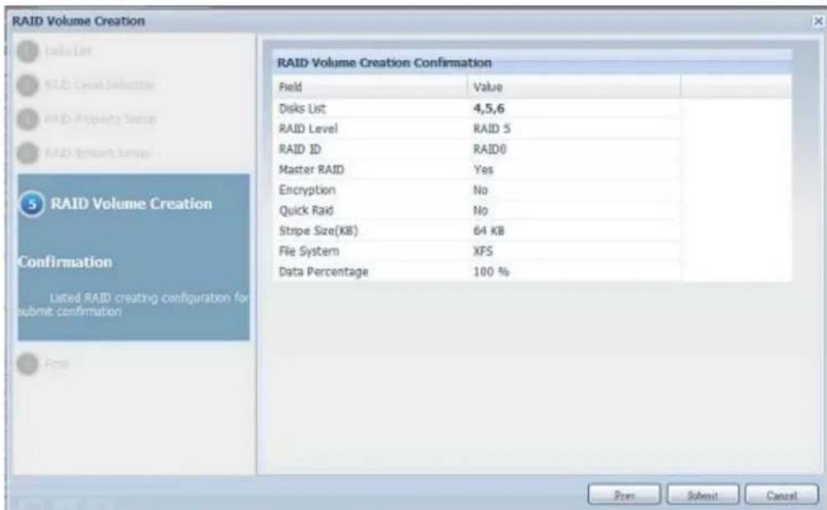This screenshot has height=510, width=827.
Task: Click the No value for Quick Raid
Action: tap(480, 211)
